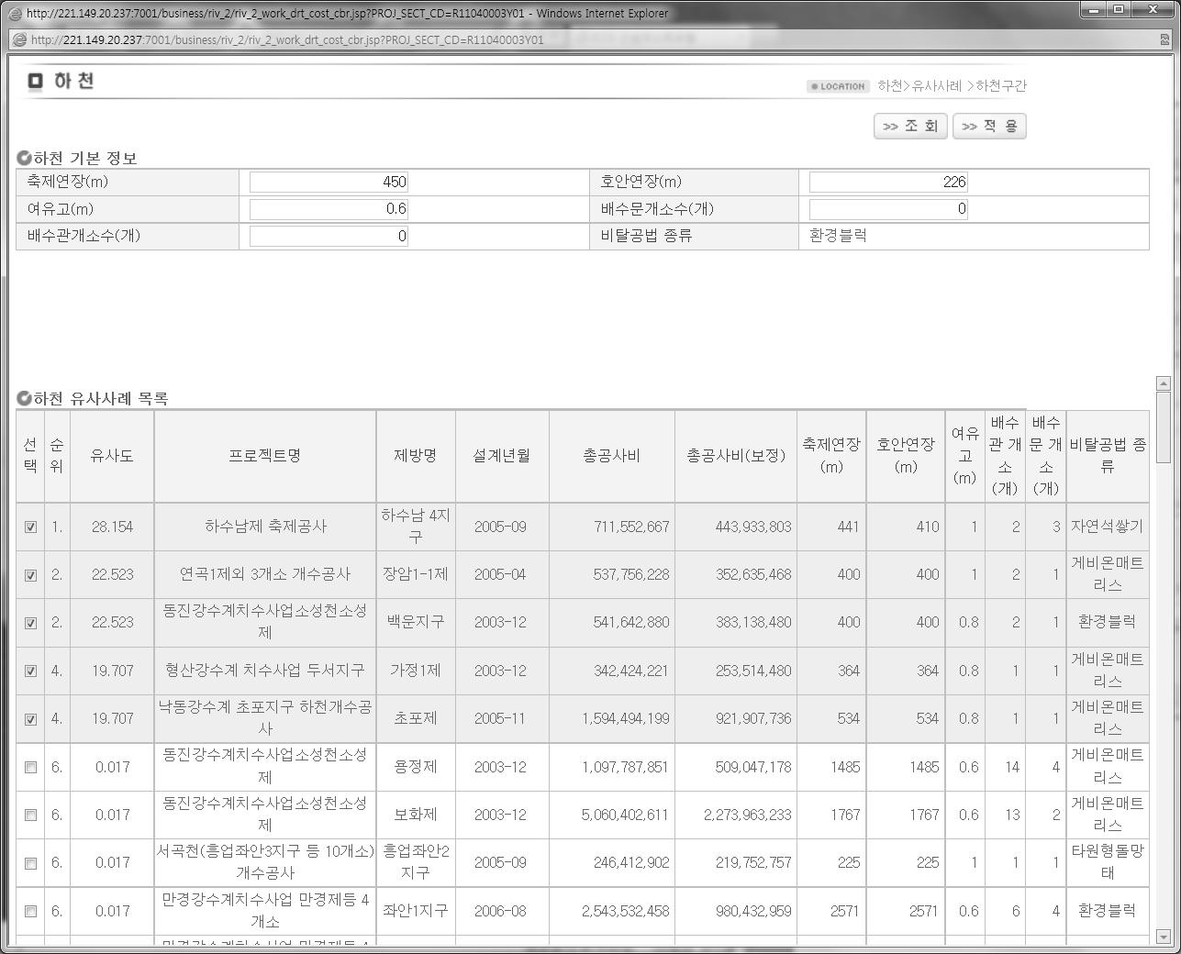Edit the 축제연장(m) input field

coord(329,182)
